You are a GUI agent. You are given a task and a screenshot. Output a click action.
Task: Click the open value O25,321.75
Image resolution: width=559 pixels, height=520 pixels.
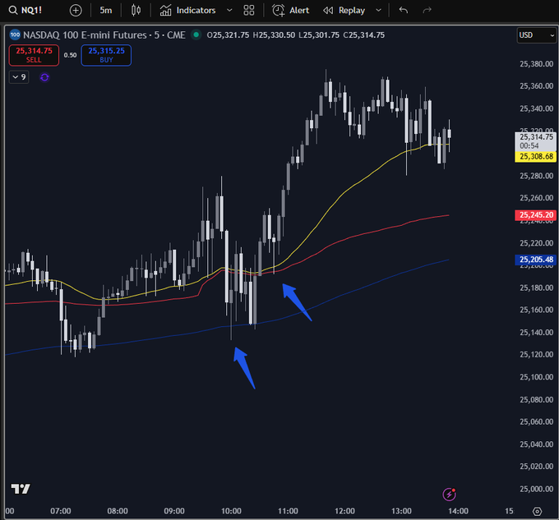[228, 35]
